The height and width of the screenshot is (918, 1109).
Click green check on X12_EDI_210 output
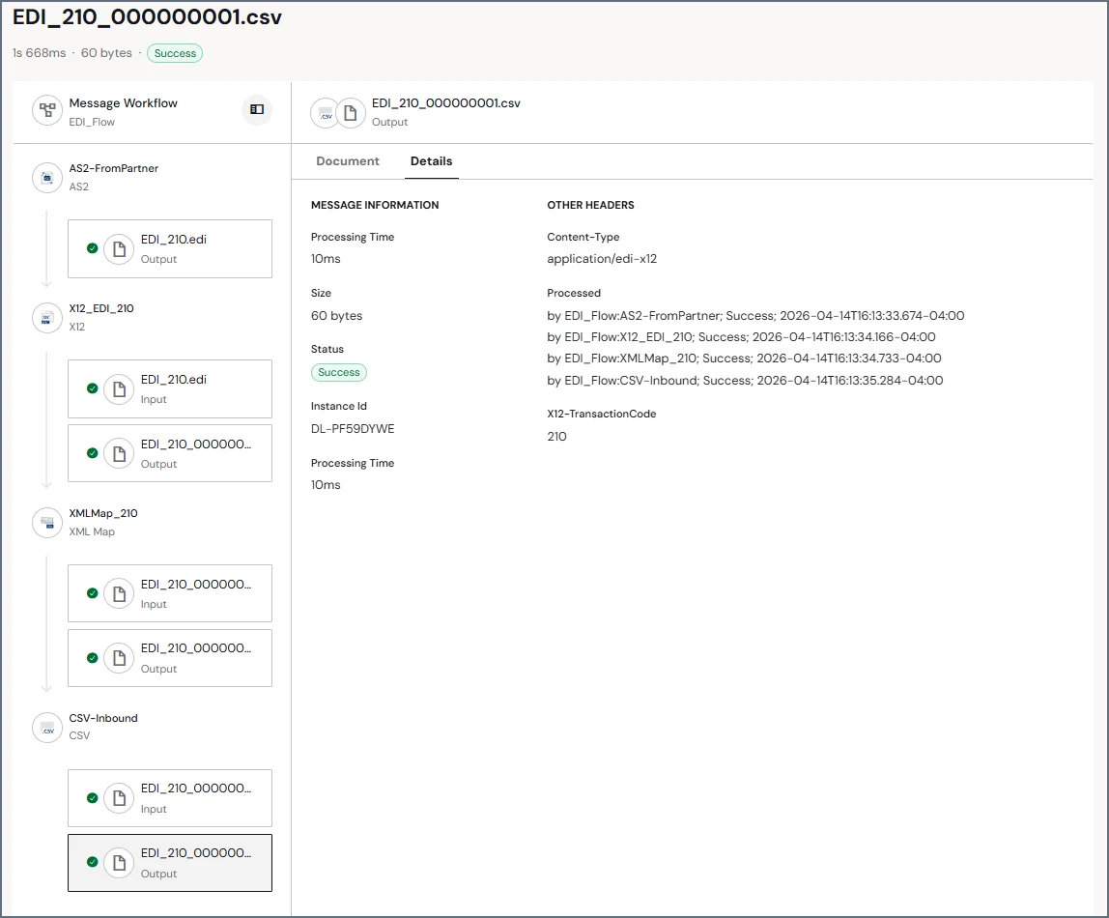point(92,452)
